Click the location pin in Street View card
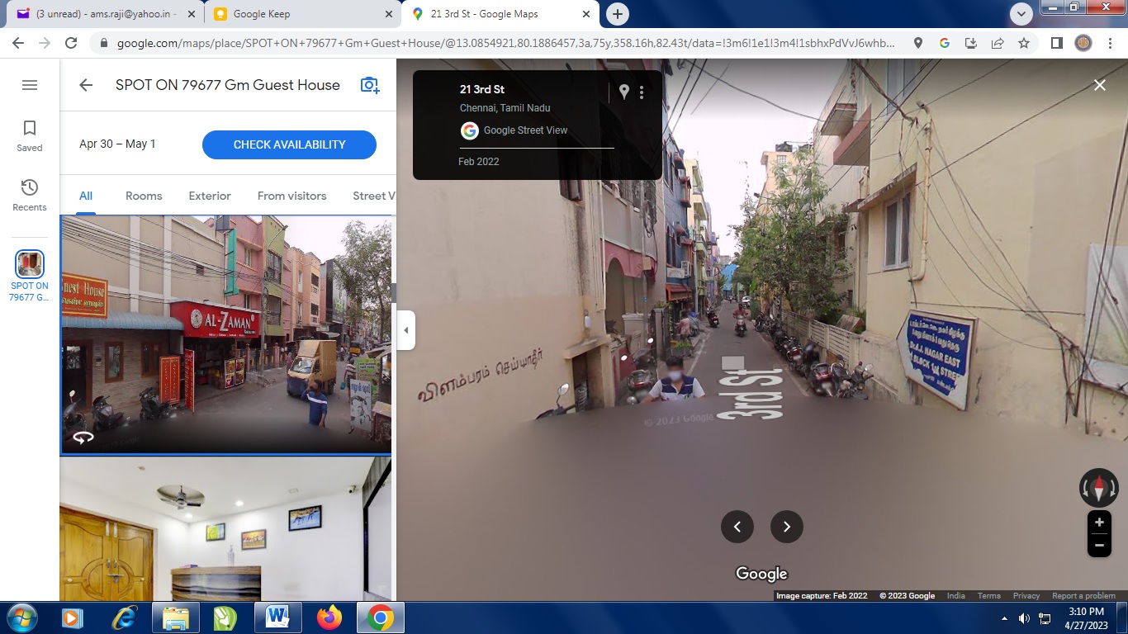Viewport: 1128px width, 634px height. (624, 92)
